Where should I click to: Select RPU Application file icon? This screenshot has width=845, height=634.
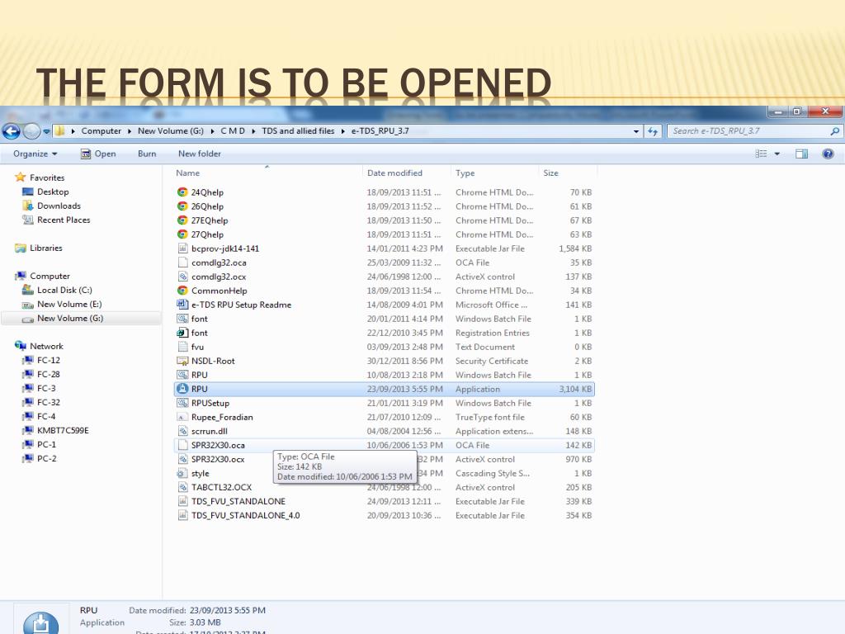tap(182, 389)
